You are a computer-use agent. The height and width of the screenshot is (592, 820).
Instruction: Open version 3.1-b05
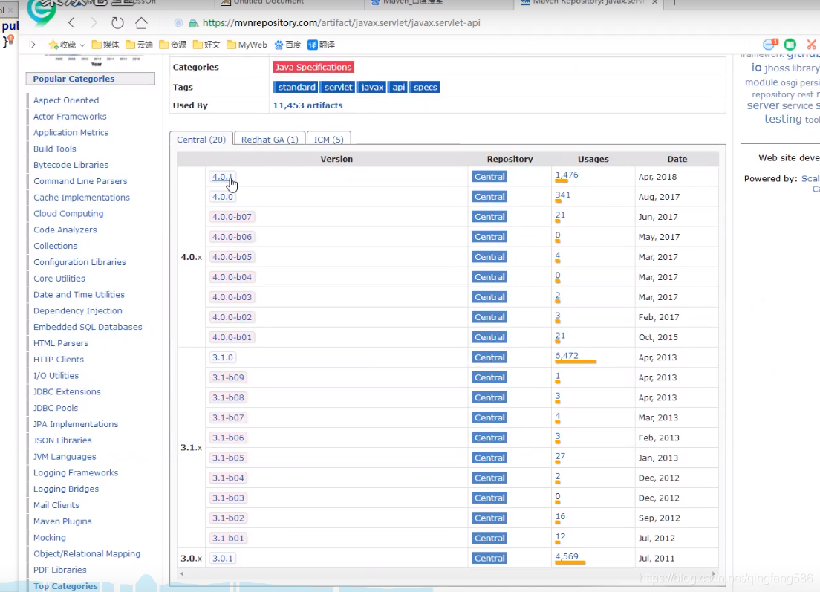click(228, 458)
